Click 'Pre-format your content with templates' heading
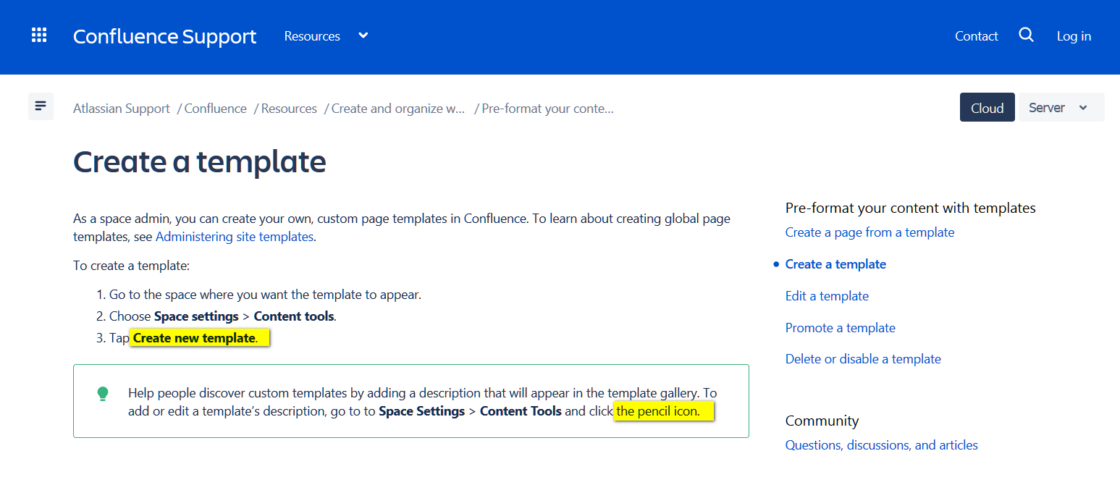This screenshot has height=485, width=1120. point(911,208)
